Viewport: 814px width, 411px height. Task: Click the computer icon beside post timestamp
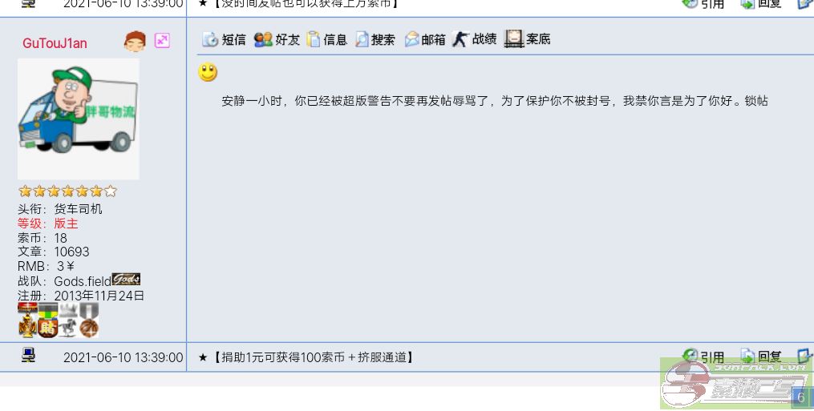29,356
